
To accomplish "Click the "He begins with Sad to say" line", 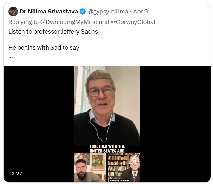I will (44, 48).
